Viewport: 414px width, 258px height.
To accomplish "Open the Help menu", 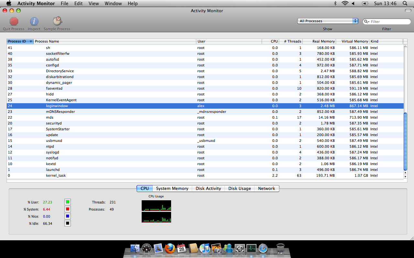I will [133, 3].
